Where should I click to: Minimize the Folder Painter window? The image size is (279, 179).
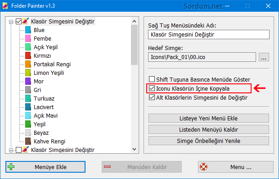[227, 6]
